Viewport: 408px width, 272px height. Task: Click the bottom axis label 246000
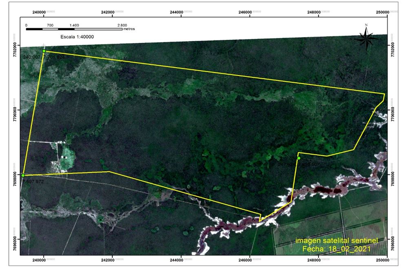pyautogui.click(x=245, y=260)
